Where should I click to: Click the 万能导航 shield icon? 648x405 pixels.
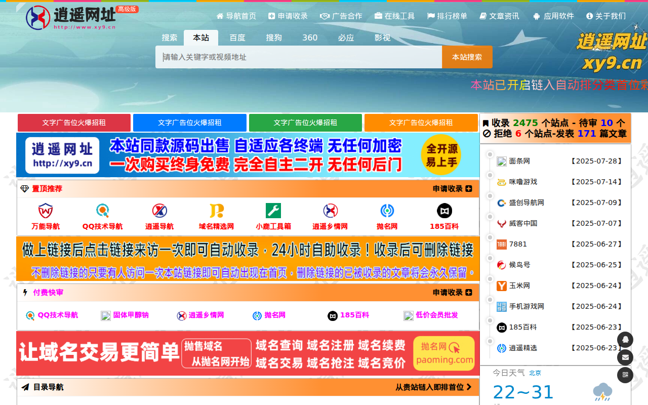[x=46, y=211]
